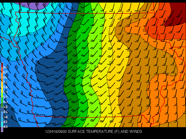Viewport: 186px width, 139px height.
Task: Click the white legend label 44
Action: [5, 117]
